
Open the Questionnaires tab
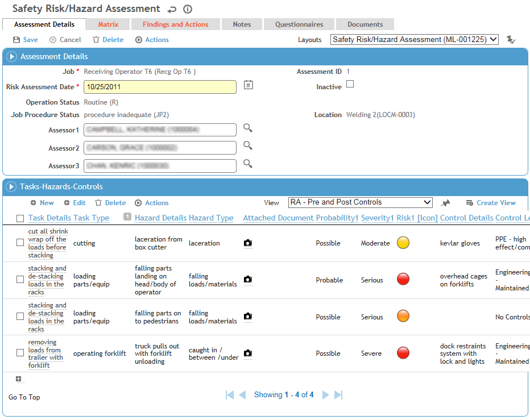coord(299,24)
